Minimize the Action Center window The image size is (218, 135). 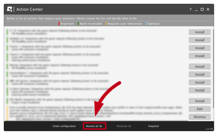(196, 9)
